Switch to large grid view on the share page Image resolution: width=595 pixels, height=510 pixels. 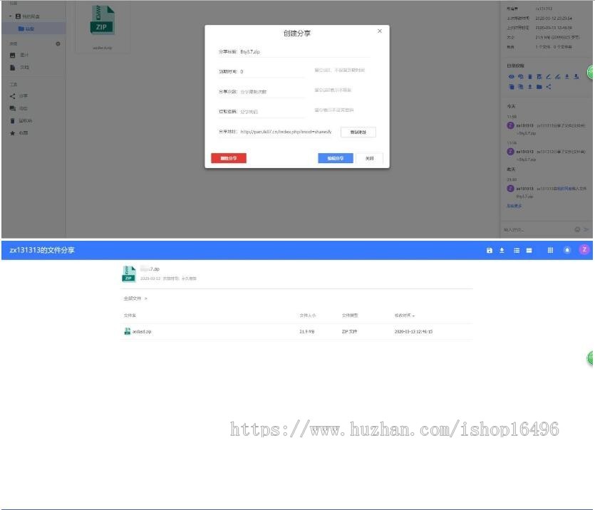[551, 251]
